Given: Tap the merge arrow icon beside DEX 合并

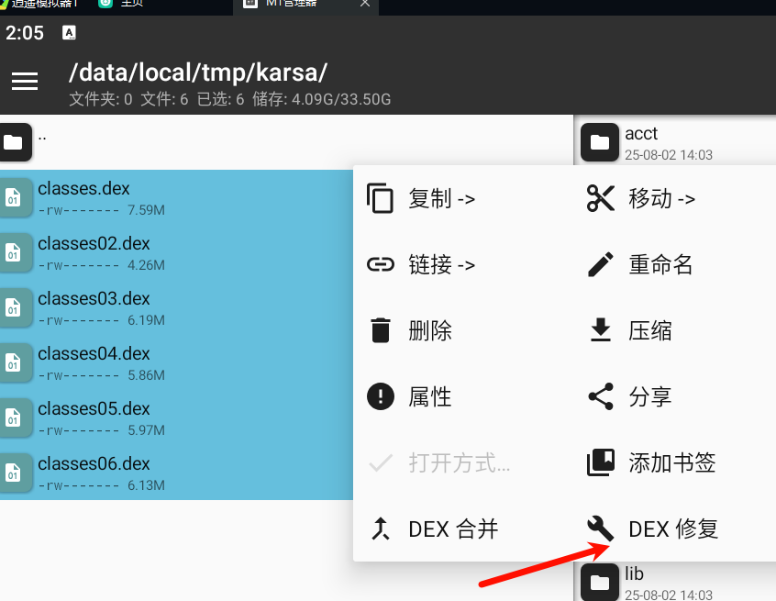Looking at the screenshot, I should pyautogui.click(x=381, y=529).
